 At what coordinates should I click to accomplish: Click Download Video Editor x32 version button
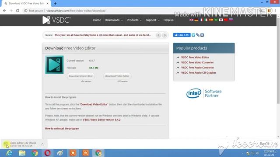pos(117,76)
